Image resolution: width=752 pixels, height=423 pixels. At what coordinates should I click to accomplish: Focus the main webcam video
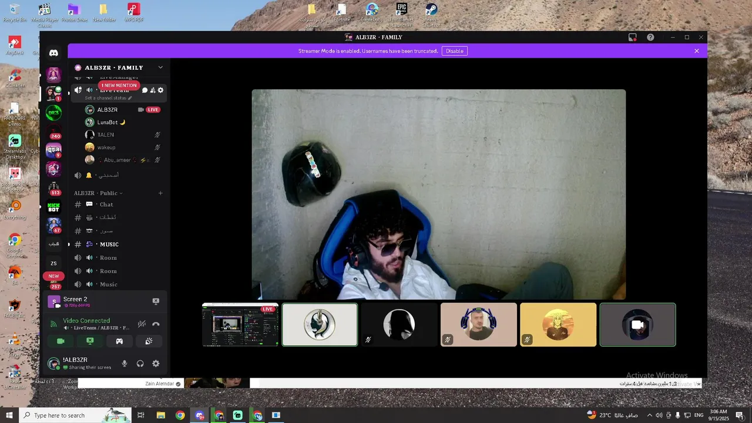coord(439,194)
